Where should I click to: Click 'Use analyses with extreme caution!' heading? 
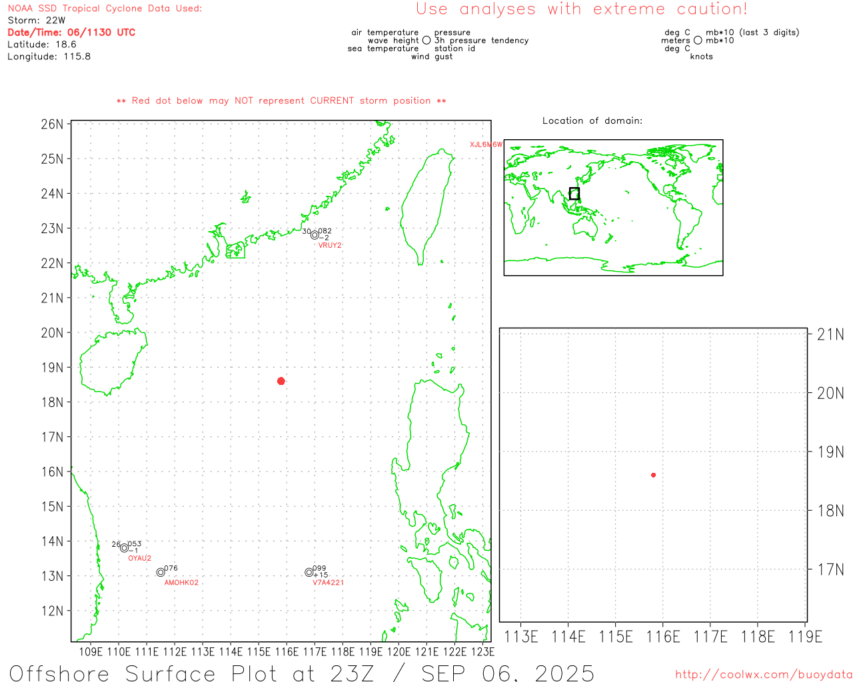click(582, 9)
